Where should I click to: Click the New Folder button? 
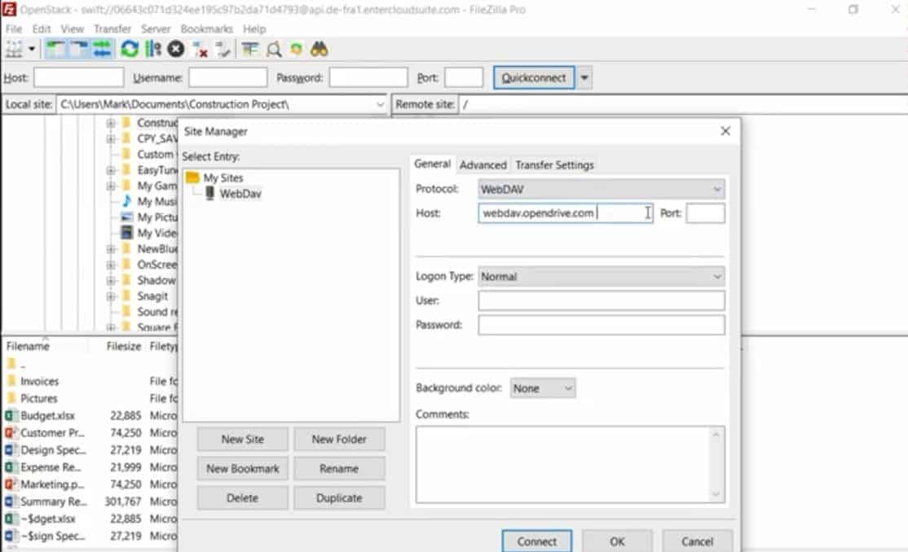click(339, 439)
